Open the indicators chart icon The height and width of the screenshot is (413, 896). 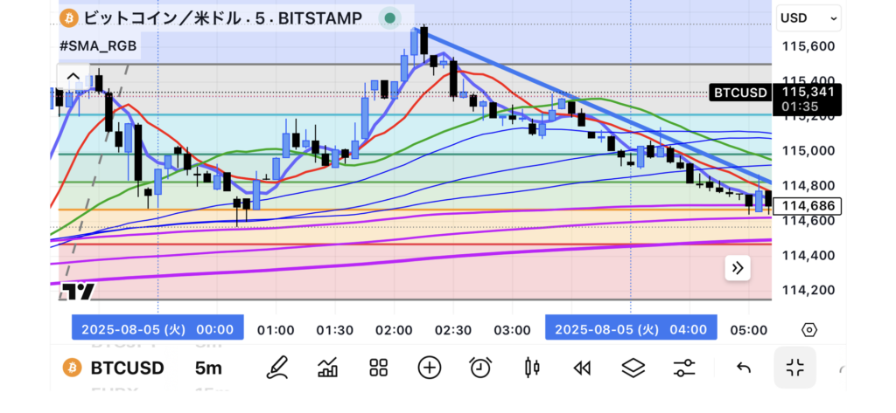pyautogui.click(x=328, y=368)
